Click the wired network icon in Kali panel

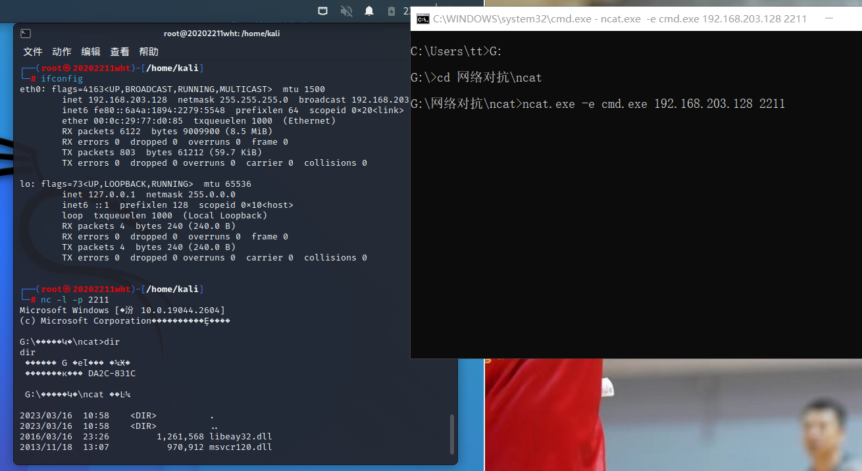[322, 11]
